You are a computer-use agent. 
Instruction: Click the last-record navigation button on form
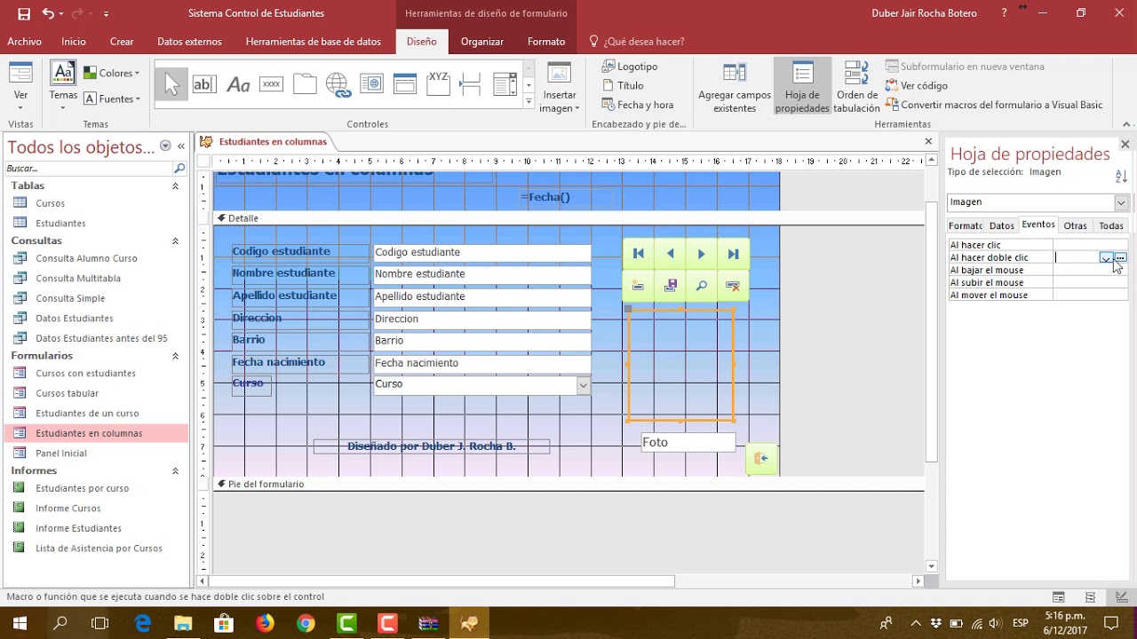[733, 254]
